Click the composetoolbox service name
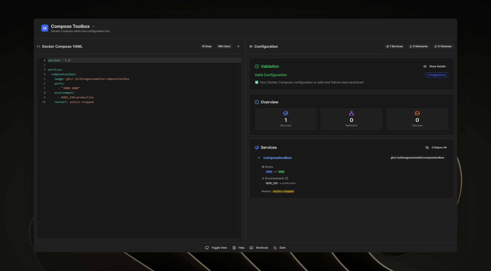The image size is (491, 271). (x=277, y=158)
